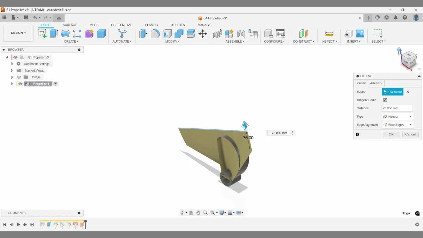
Task: Expand the Origin tree item
Action: (12, 77)
